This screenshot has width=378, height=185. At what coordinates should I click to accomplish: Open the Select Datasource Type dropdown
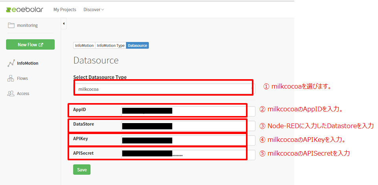coord(164,89)
